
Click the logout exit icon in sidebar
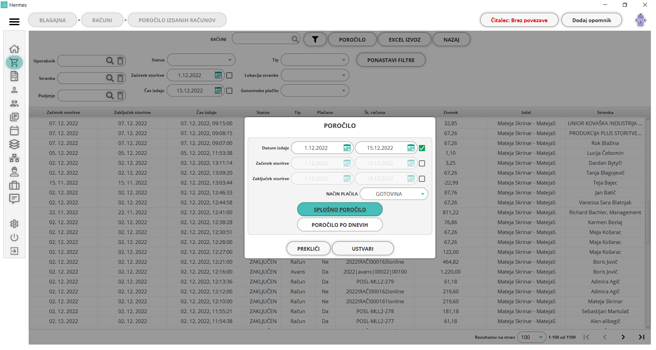click(x=14, y=251)
